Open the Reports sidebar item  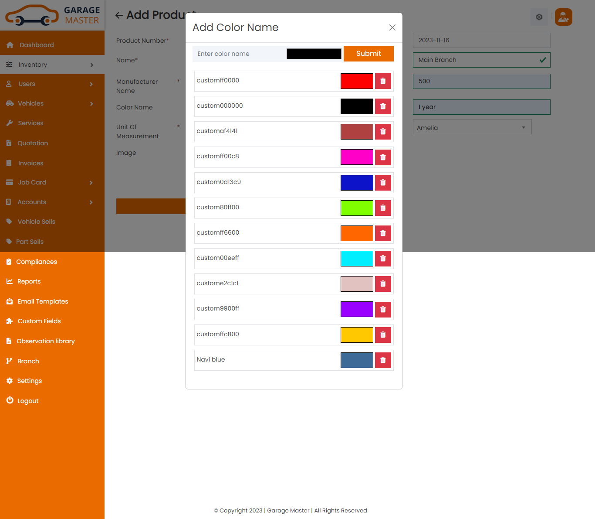(x=29, y=281)
